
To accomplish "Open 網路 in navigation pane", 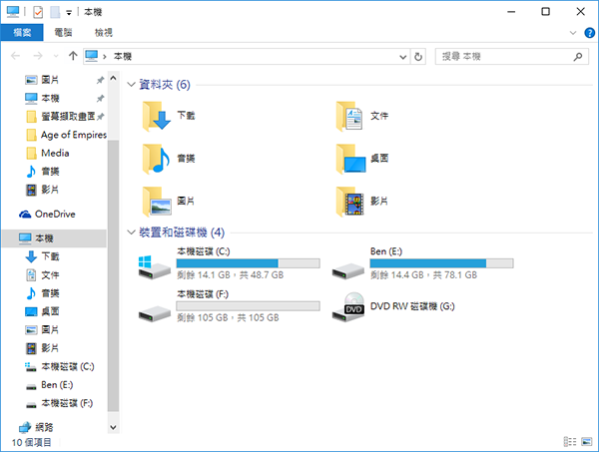I will (36, 427).
